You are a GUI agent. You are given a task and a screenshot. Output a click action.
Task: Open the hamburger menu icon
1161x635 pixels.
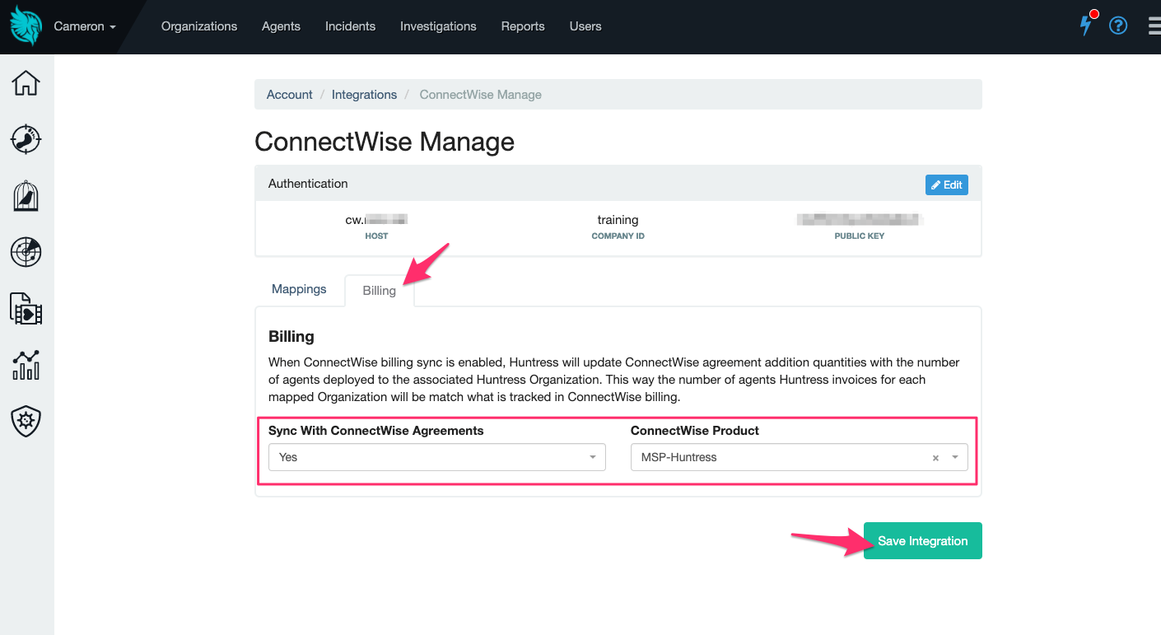(x=1154, y=26)
